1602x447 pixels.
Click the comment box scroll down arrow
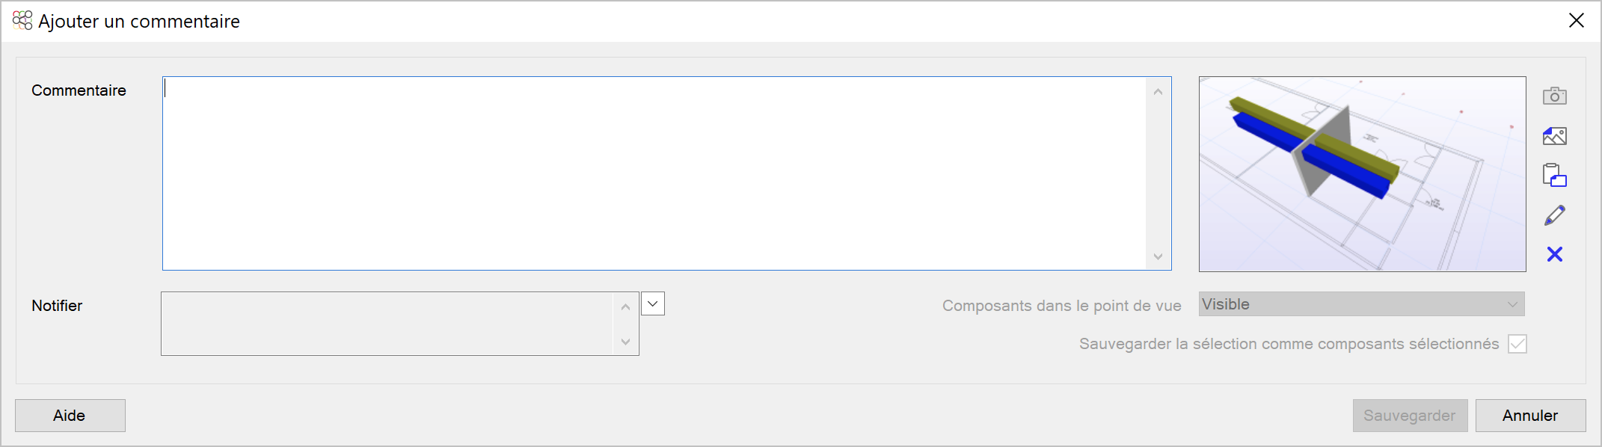point(1158,256)
